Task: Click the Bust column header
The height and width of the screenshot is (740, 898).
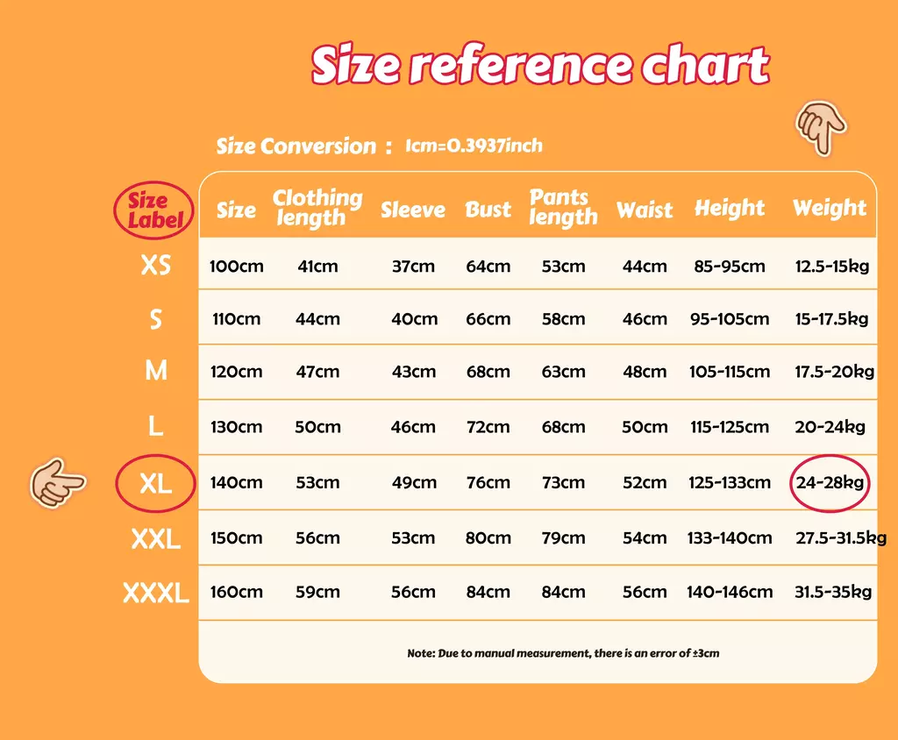Action: coord(488,210)
